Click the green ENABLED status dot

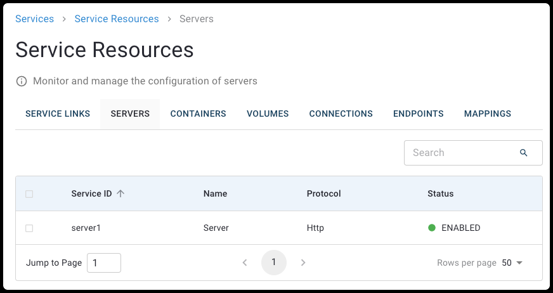click(x=432, y=228)
